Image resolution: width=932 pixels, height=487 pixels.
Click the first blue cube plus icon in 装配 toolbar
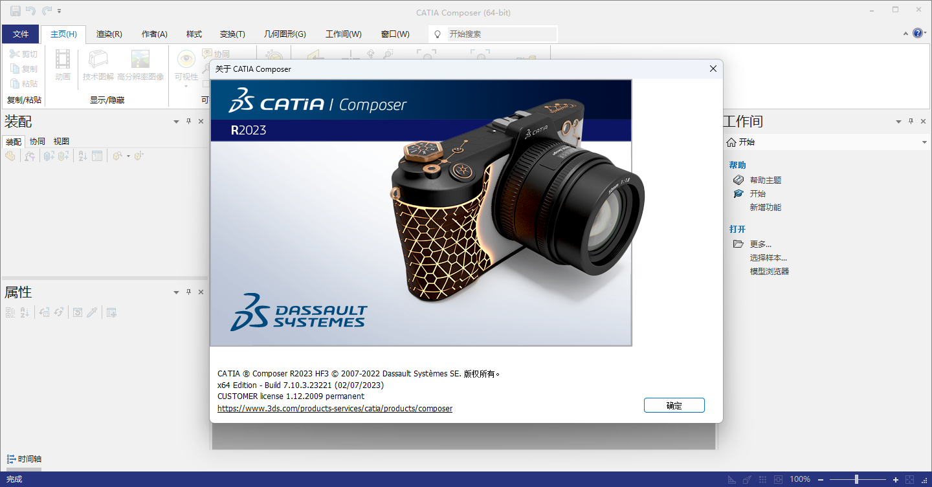(49, 156)
